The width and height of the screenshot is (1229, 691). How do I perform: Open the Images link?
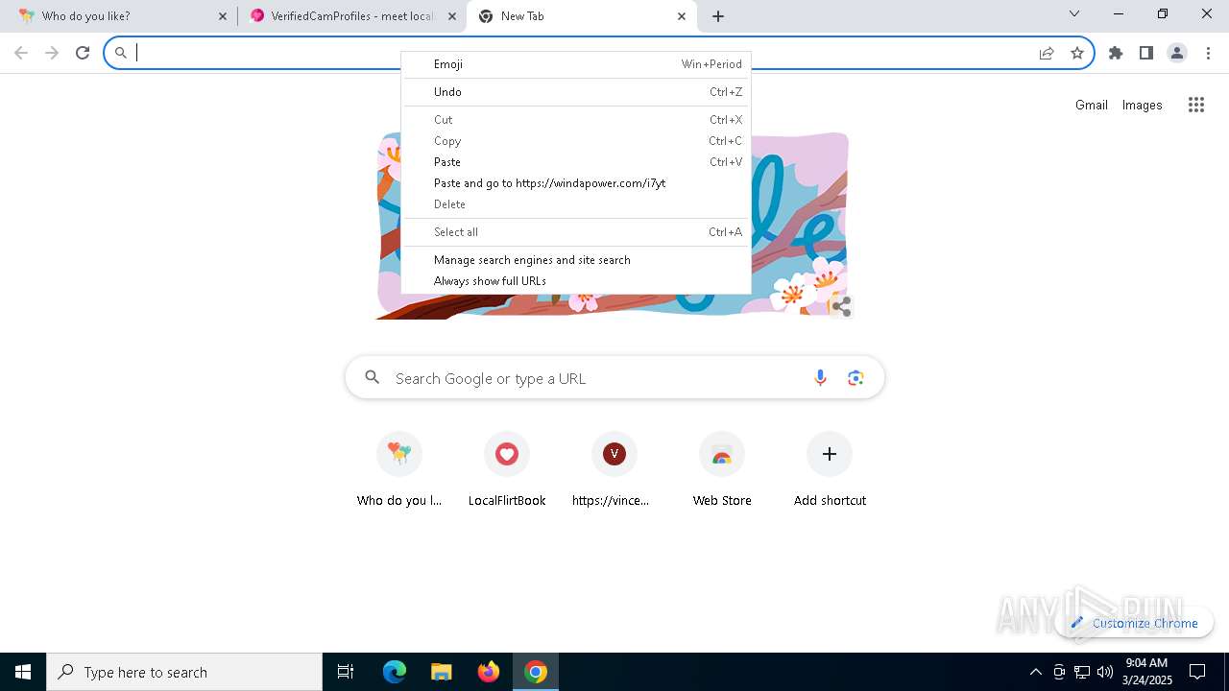click(x=1143, y=106)
